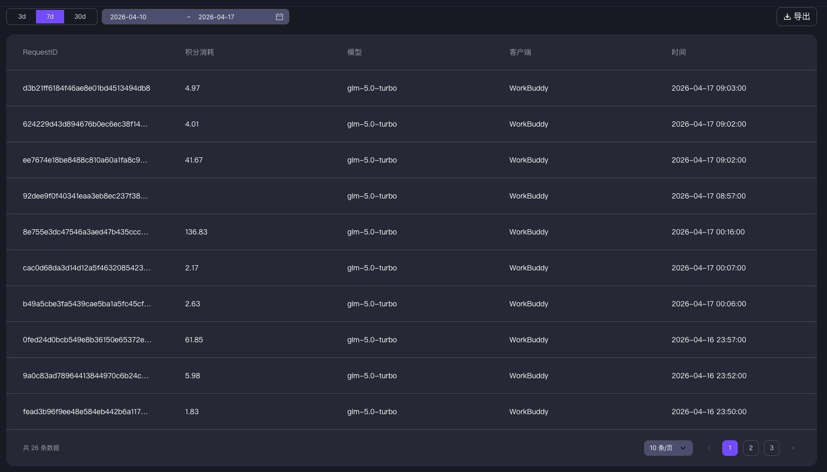Edit end date 2026-04-17 field
Image resolution: width=827 pixels, height=472 pixels.
216,17
